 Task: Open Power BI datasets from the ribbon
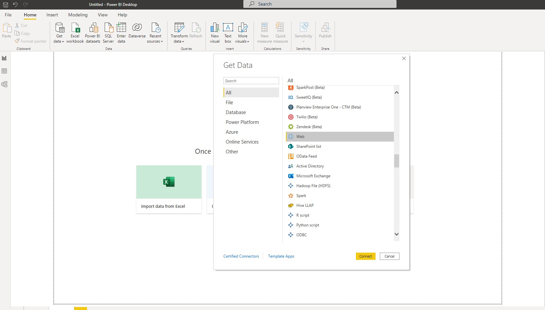(93, 33)
